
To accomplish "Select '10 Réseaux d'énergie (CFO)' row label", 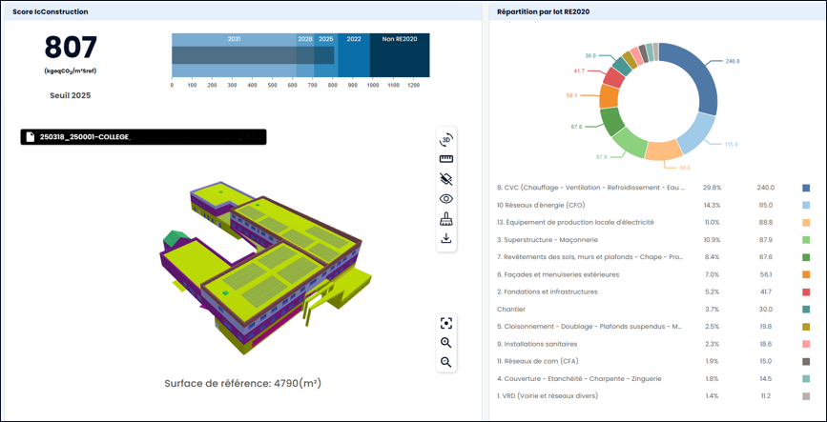I will pos(541,205).
